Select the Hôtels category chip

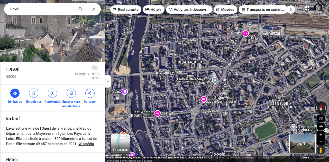(153, 9)
